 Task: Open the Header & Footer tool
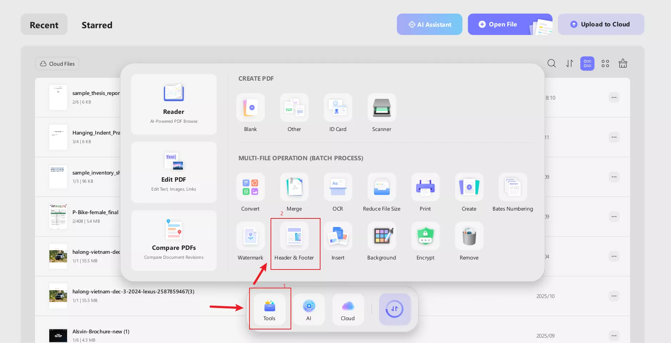click(x=295, y=236)
